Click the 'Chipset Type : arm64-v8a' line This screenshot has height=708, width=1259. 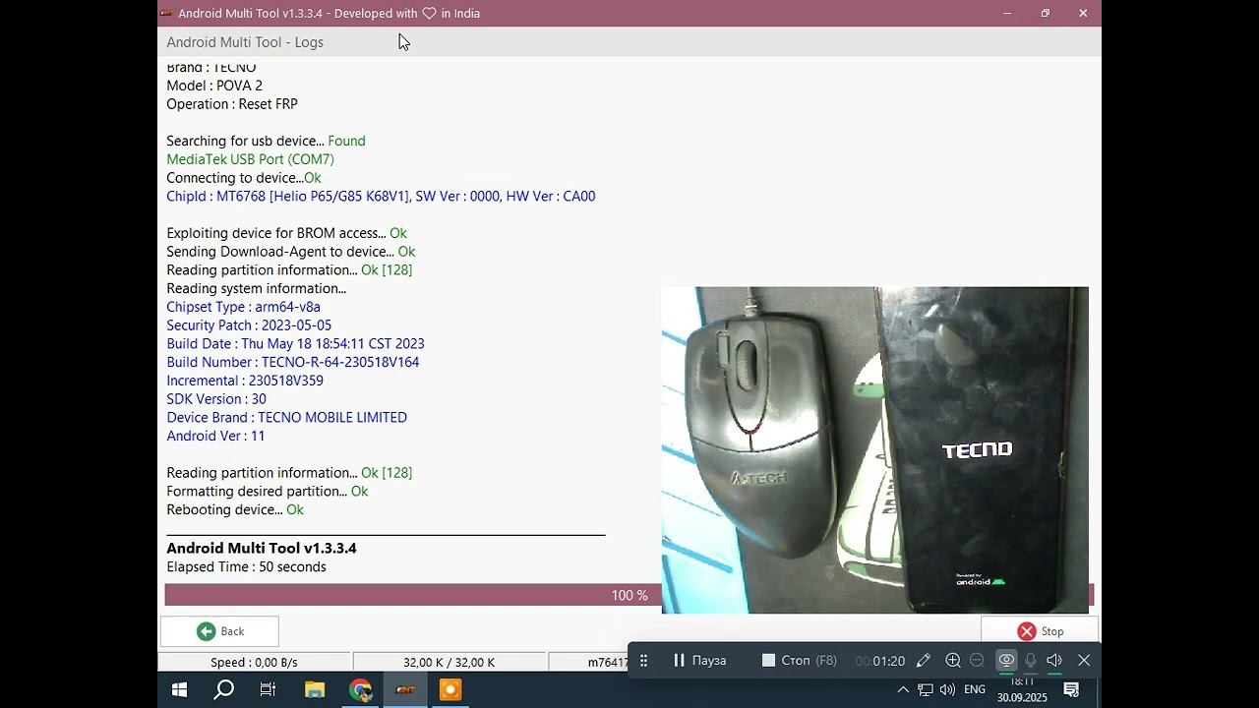pyautogui.click(x=243, y=307)
